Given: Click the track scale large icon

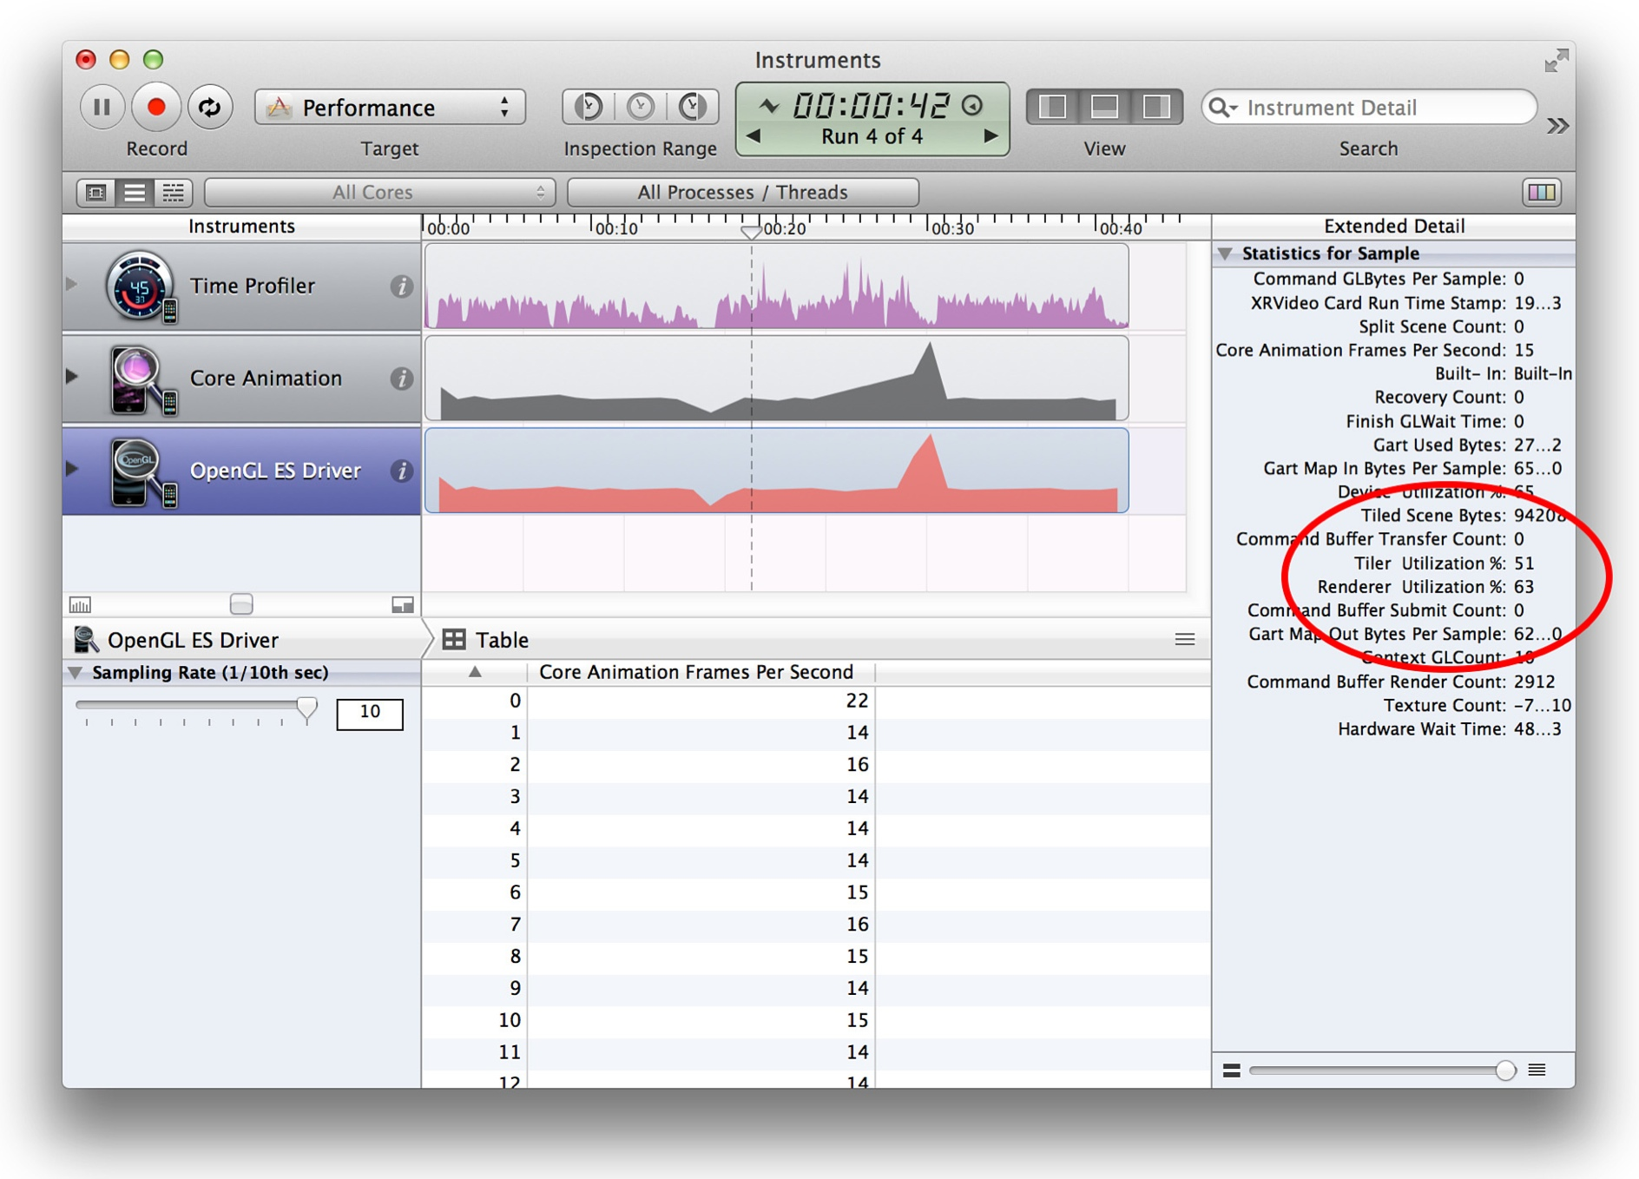Looking at the screenshot, I should click(402, 604).
